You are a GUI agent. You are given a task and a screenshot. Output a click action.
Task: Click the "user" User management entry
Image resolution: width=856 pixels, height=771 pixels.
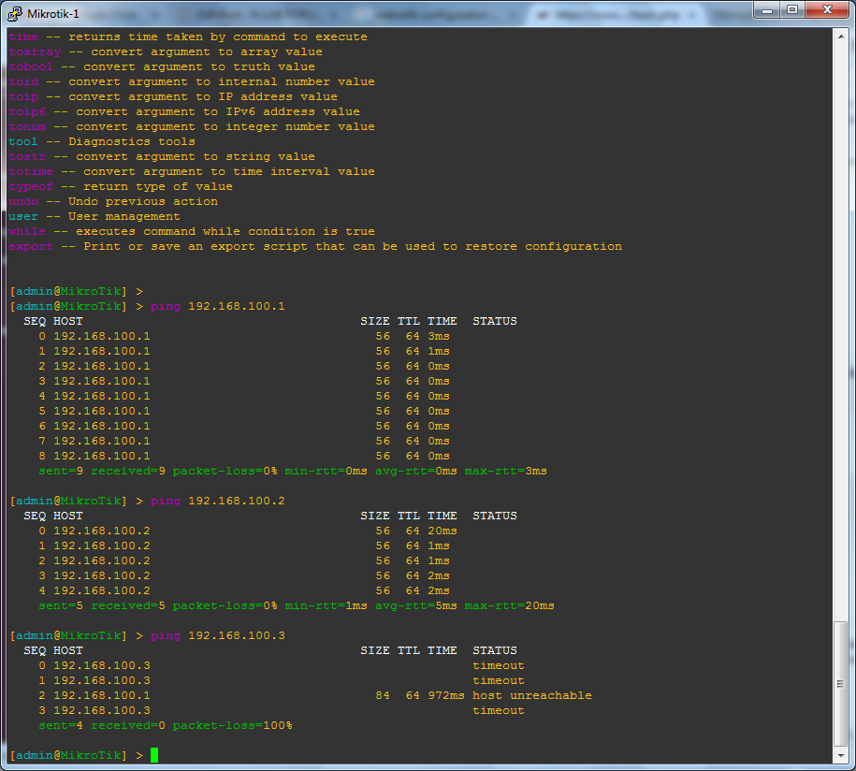coord(23,216)
